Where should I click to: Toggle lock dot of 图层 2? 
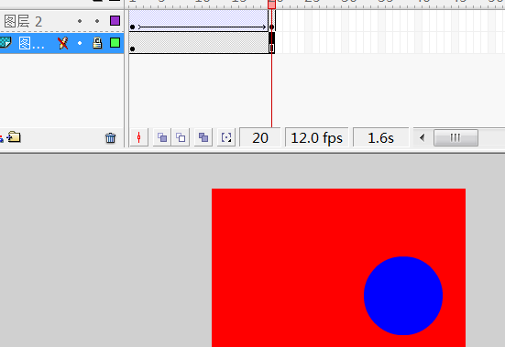pos(97,21)
